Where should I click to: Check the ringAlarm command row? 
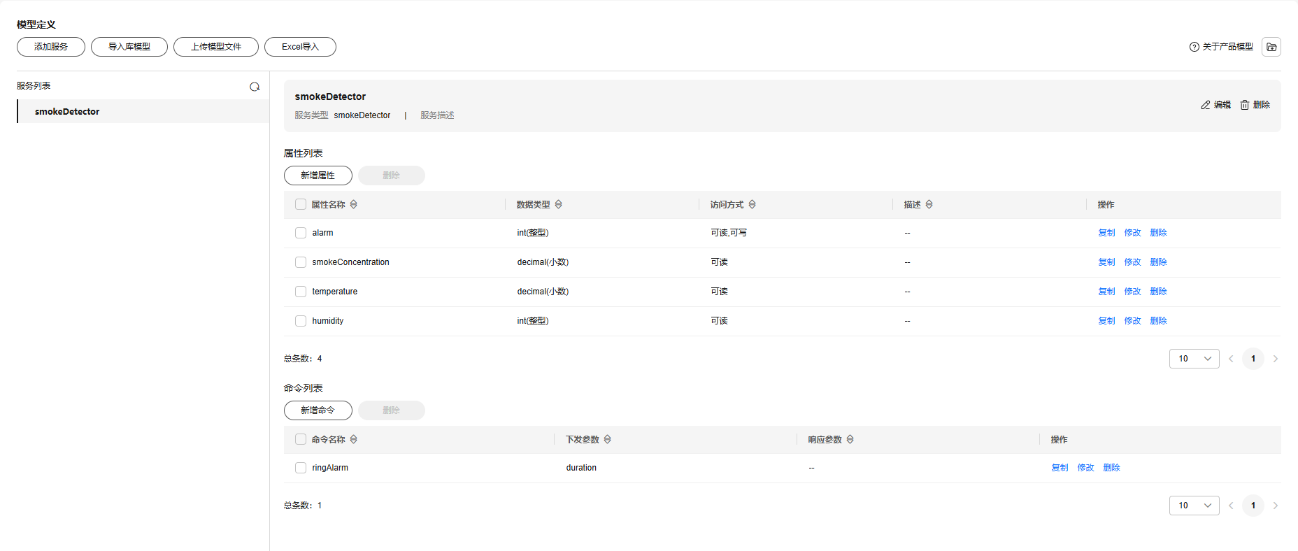click(301, 468)
